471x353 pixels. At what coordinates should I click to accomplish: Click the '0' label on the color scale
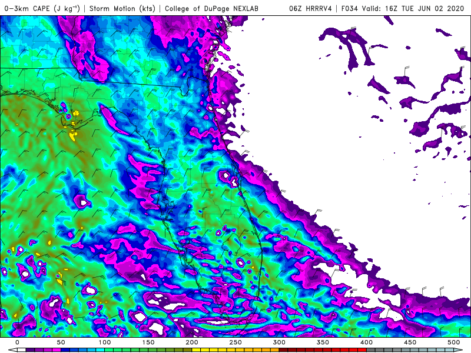click(x=17, y=342)
